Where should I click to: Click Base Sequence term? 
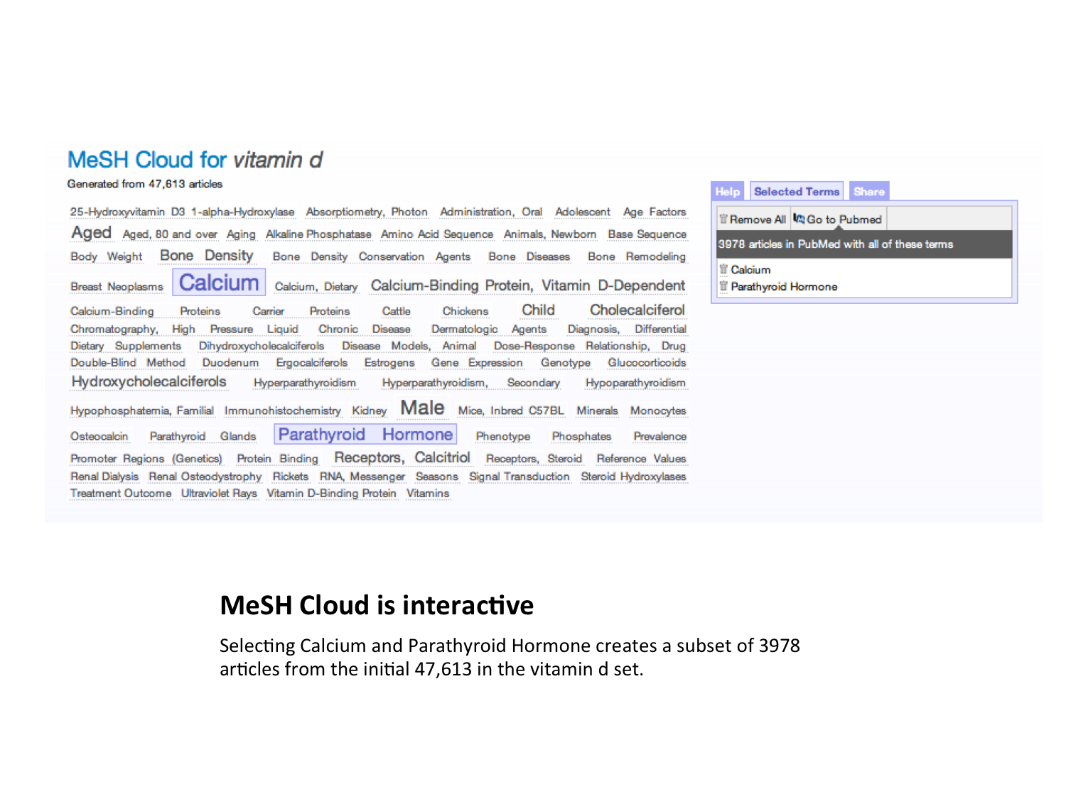click(x=647, y=234)
